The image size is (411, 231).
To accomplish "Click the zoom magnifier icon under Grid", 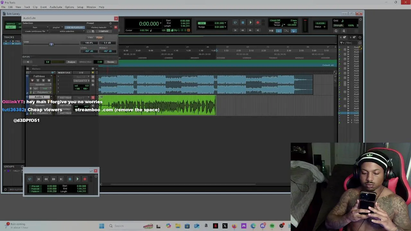I will coord(336,31).
